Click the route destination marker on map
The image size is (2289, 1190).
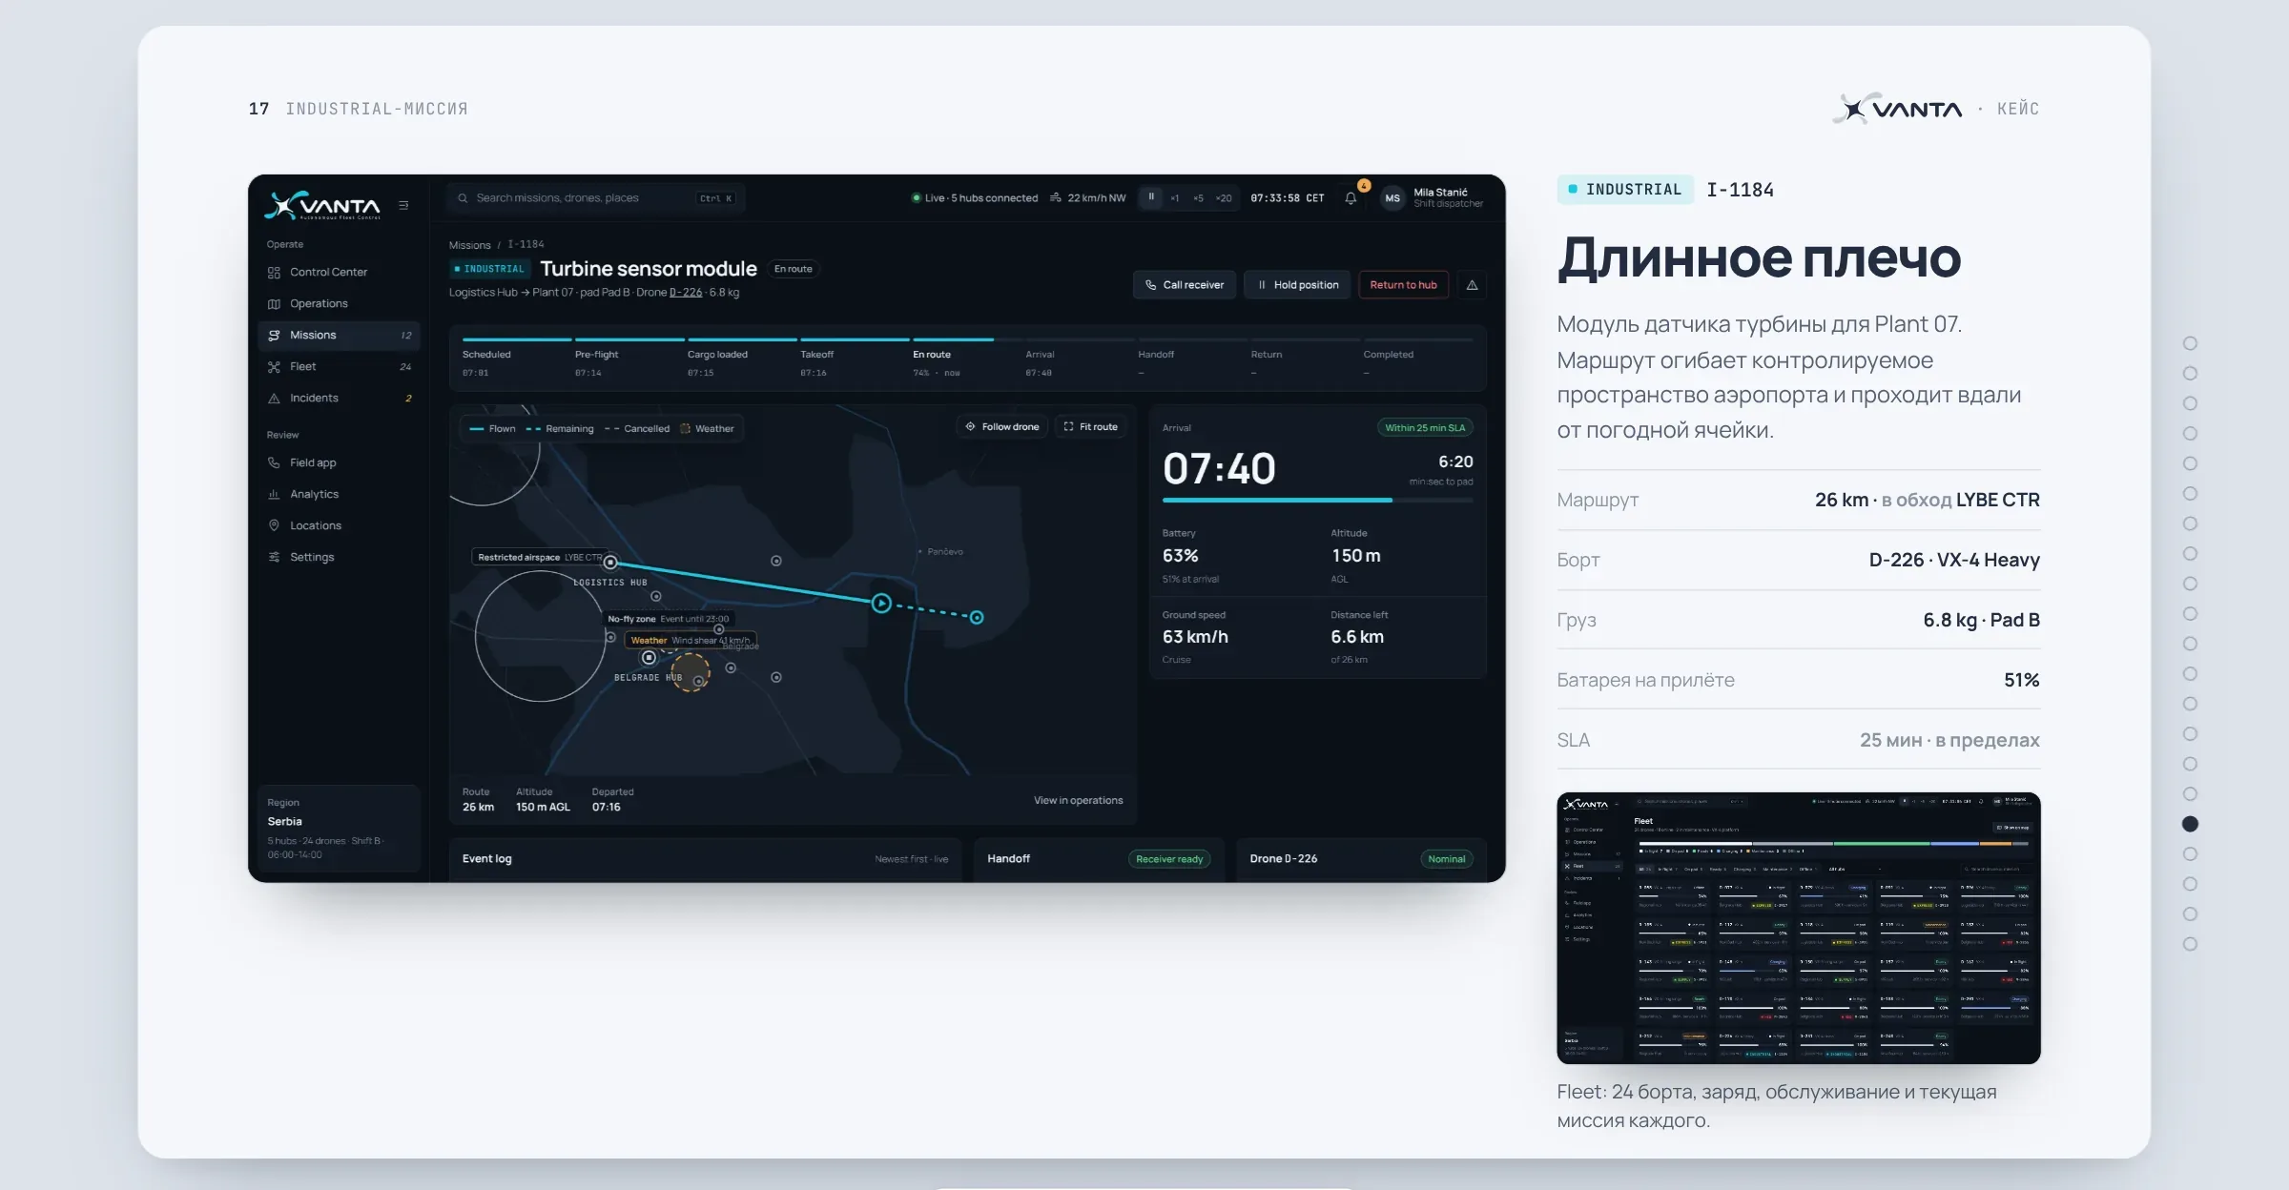(x=977, y=618)
